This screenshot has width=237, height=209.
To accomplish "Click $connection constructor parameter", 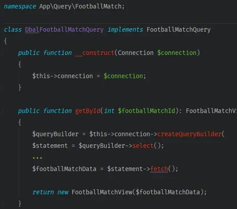I will click(177, 53).
